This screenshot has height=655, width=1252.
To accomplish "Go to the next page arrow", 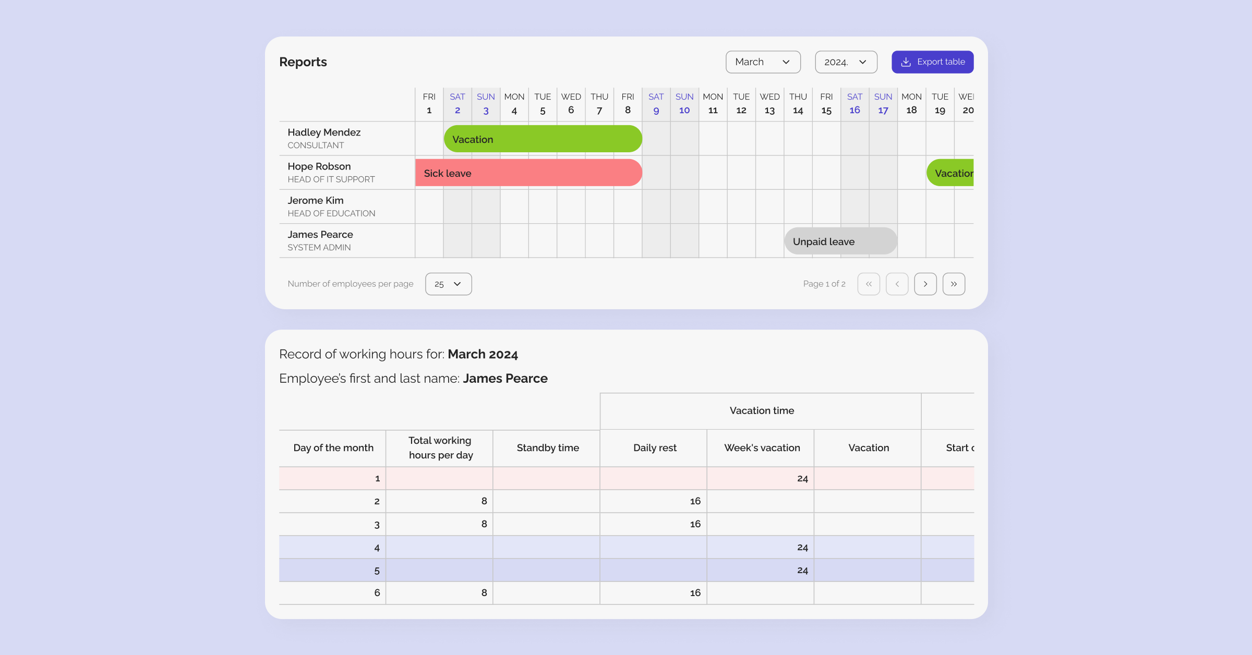I will 925,284.
